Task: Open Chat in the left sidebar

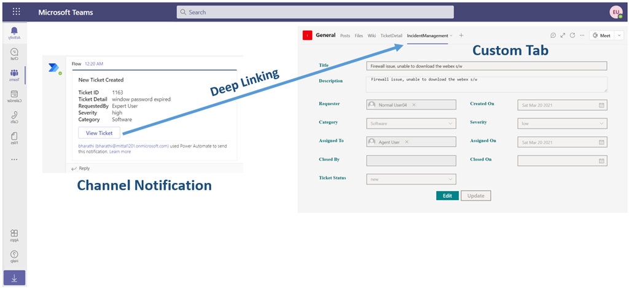Action: [x=15, y=54]
